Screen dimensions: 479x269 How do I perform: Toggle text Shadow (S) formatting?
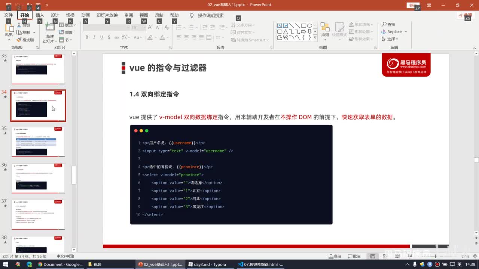(x=109, y=37)
